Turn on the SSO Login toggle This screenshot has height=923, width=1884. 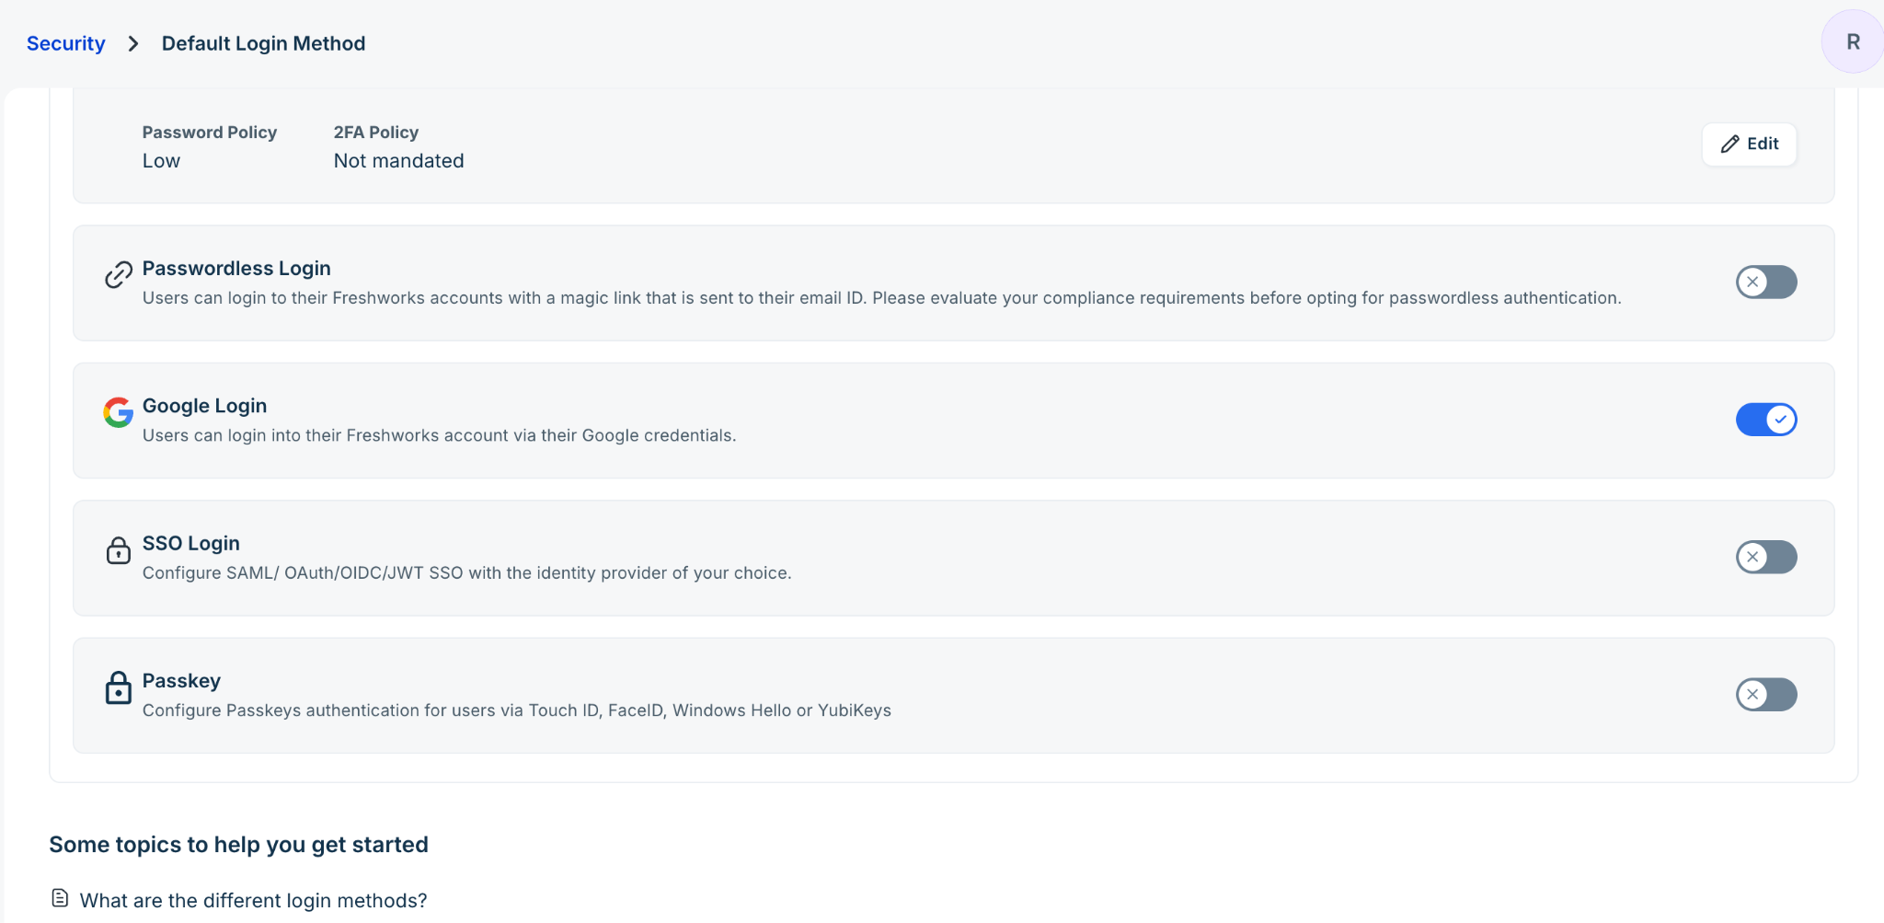(1766, 557)
